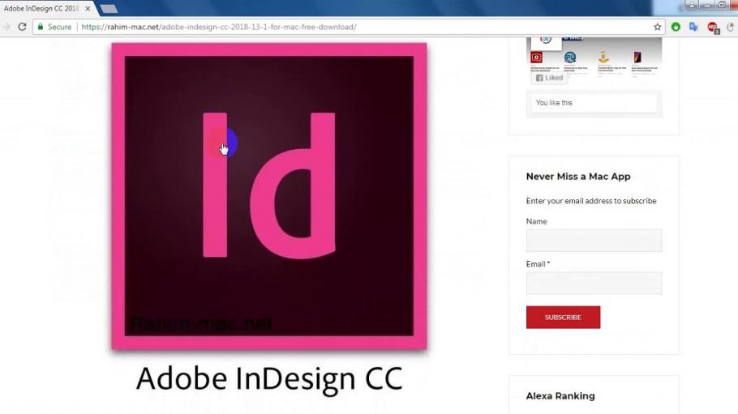This screenshot has width=738, height=414.
Task: Click 'Enter your email address to subscribe' text
Action: click(591, 201)
